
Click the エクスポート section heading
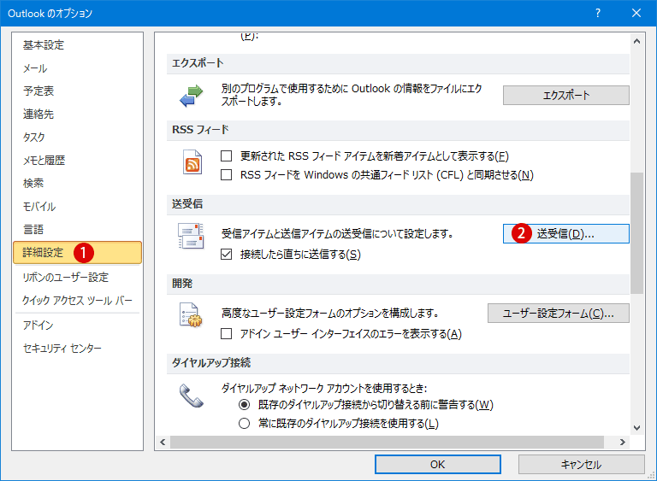(x=198, y=62)
